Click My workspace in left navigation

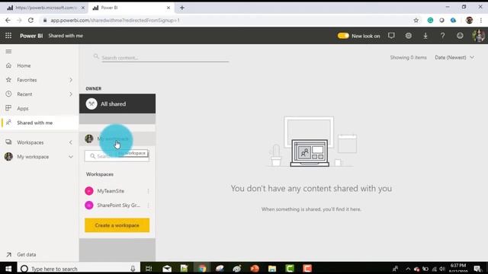(33, 157)
